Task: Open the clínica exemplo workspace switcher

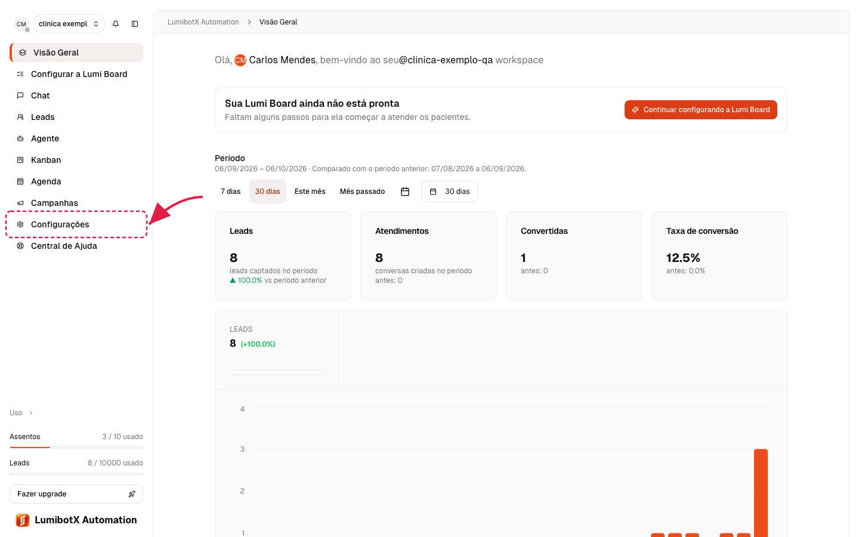Action: pyautogui.click(x=69, y=24)
